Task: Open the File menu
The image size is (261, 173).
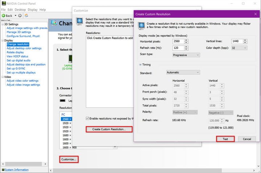Action: pyautogui.click(x=3, y=10)
